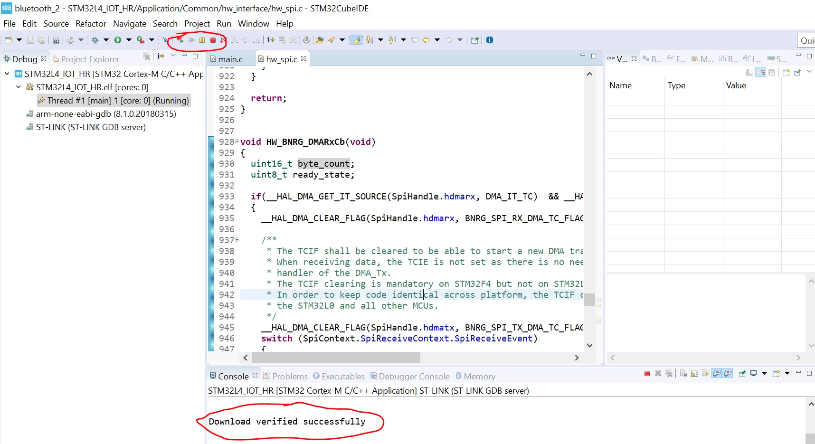The width and height of the screenshot is (815, 444).
Task: Open dropdown arrow beside External Tools icon
Action: (x=152, y=40)
